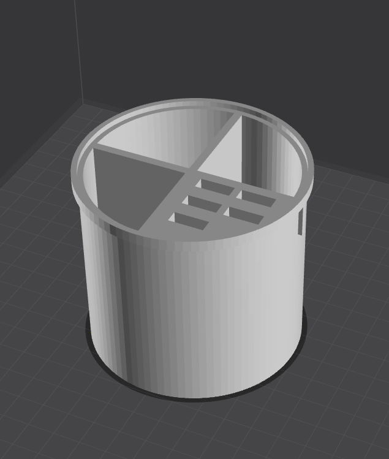Pick the top slot in the three-slot column
389x459 pixels.
point(216,186)
